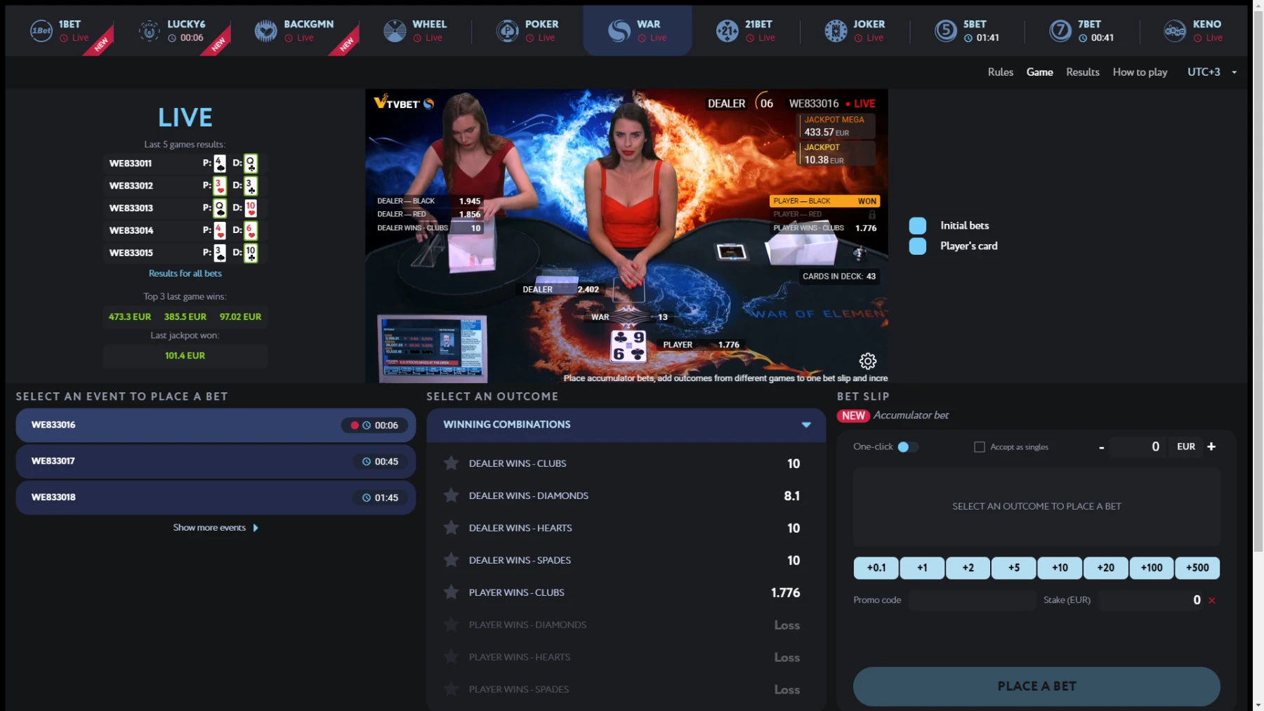Toggle Initial bets legend box

[917, 226]
